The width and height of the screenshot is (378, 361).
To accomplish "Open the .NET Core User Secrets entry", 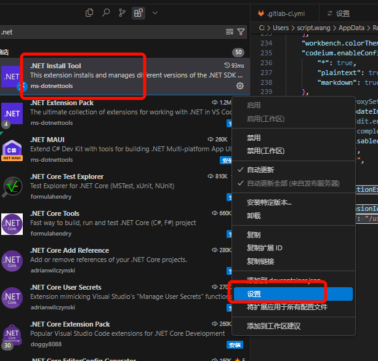I will (116, 298).
